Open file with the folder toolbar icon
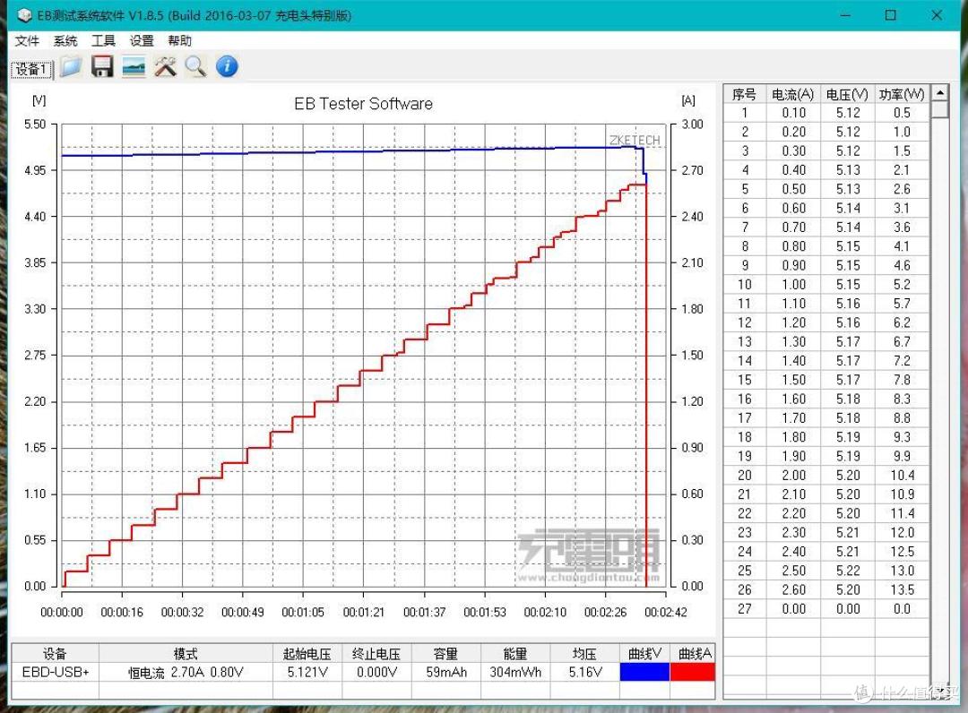Viewport: 968px width, 713px height. pyautogui.click(x=71, y=66)
